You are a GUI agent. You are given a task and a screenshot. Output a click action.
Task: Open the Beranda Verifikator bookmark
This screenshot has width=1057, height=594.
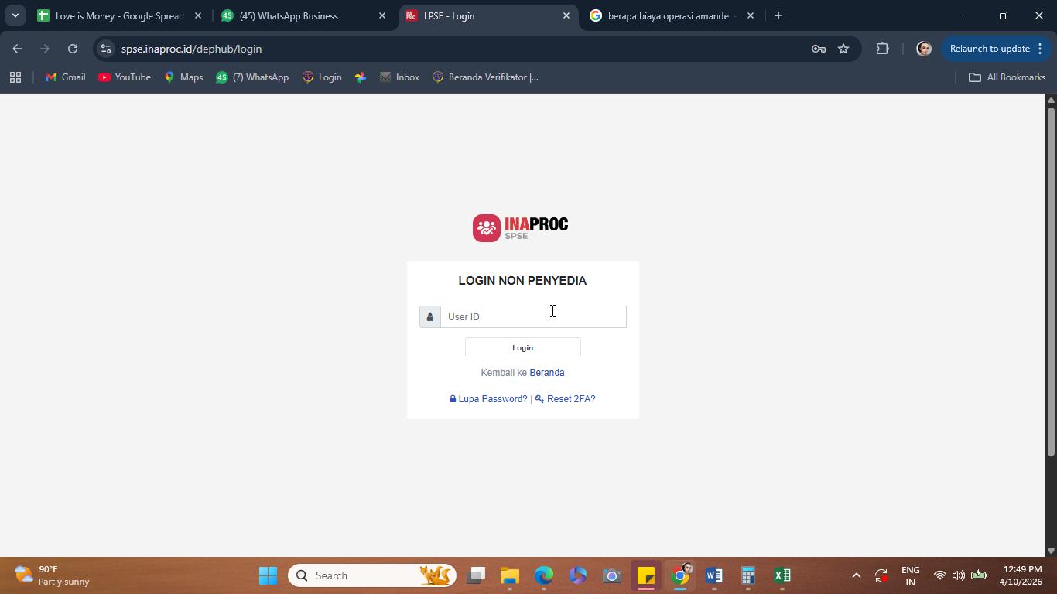click(x=485, y=77)
